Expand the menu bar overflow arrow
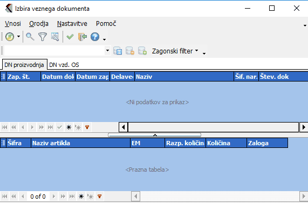The width and height of the screenshot is (308, 203). [305, 25]
